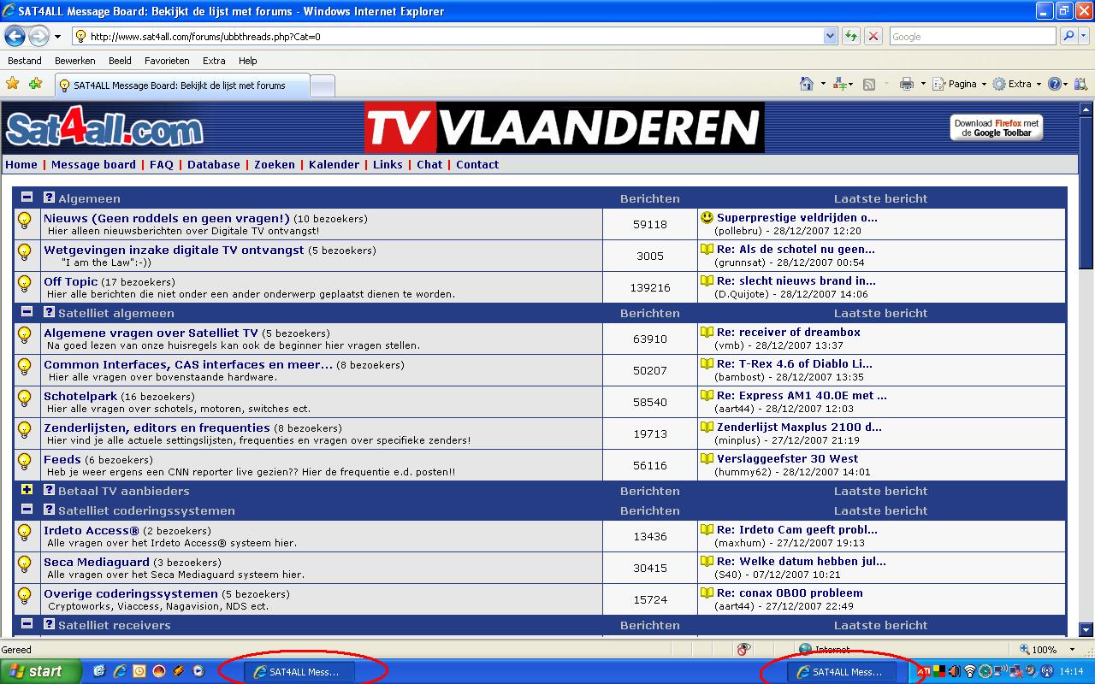Click the question mark icon beside Algemeen heading
The width and height of the screenshot is (1095, 684).
[49, 198]
